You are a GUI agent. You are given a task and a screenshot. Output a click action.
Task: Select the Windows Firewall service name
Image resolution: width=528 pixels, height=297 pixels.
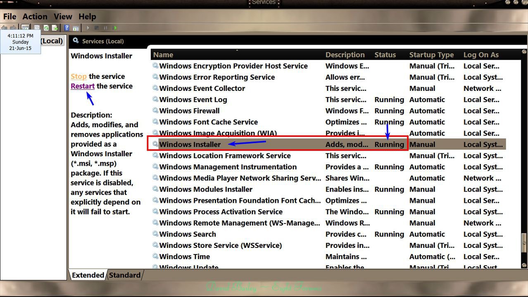click(x=189, y=111)
